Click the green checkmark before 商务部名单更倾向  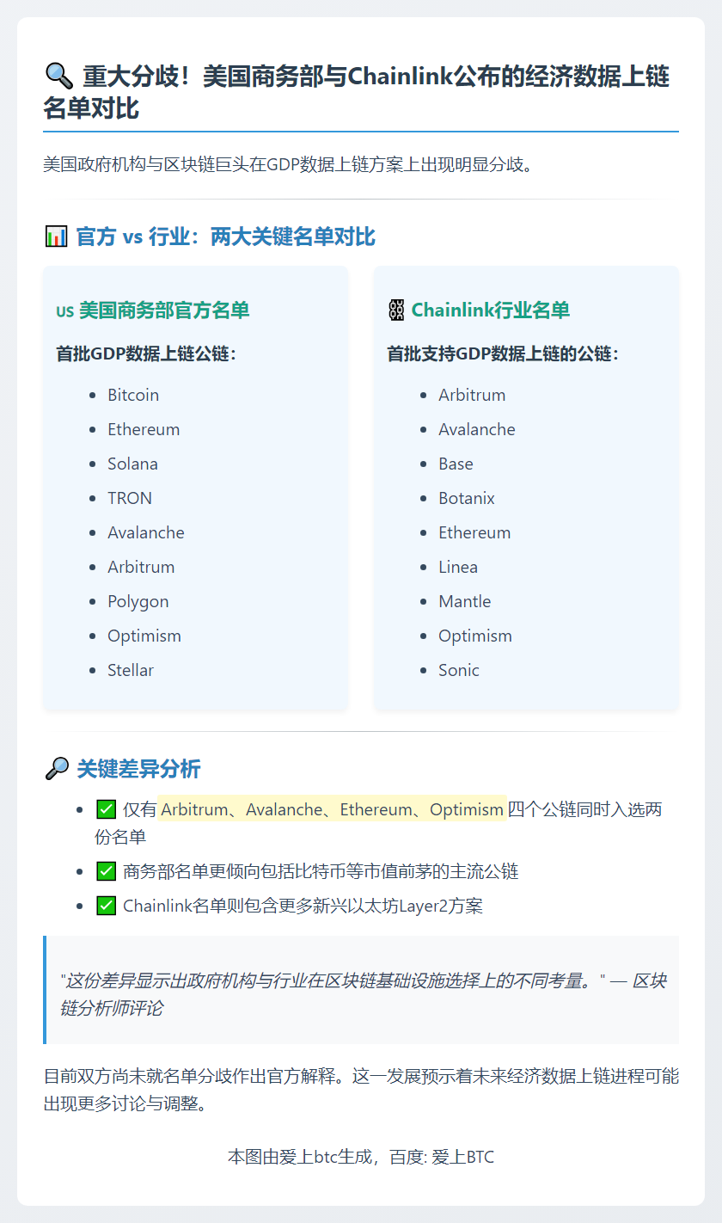pyautogui.click(x=106, y=871)
